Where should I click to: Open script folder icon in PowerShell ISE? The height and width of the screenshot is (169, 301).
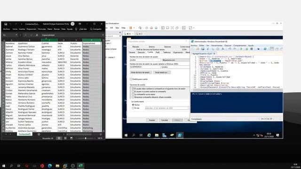(x=198, y=49)
